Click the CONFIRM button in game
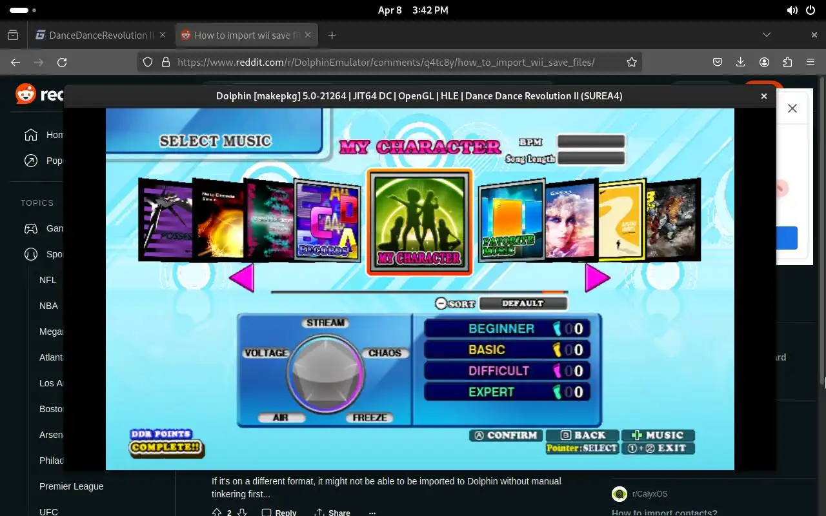This screenshot has height=516, width=826. [506, 435]
